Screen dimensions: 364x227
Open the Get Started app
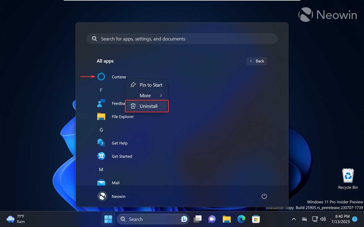[101, 156]
